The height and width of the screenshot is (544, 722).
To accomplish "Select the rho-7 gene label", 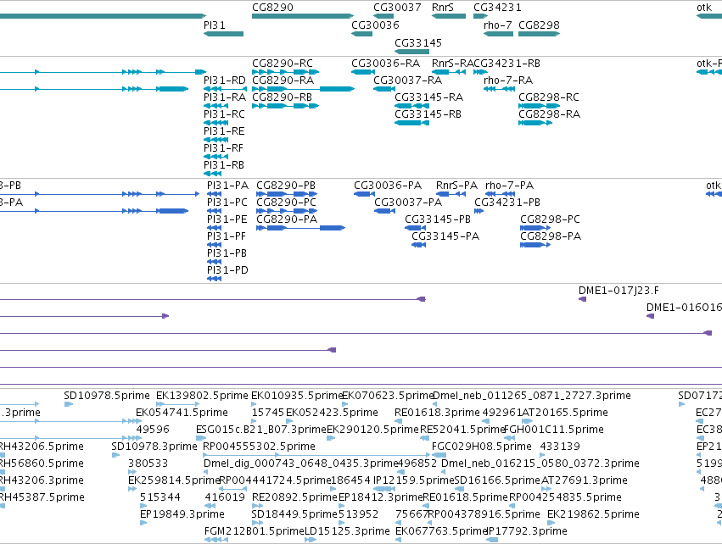I will click(498, 25).
